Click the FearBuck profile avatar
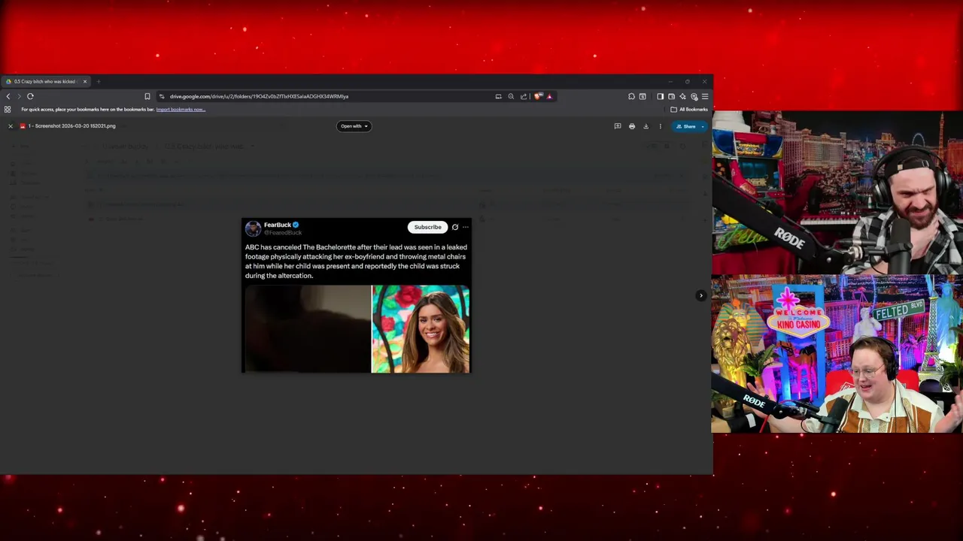The image size is (963, 541). coord(253,228)
